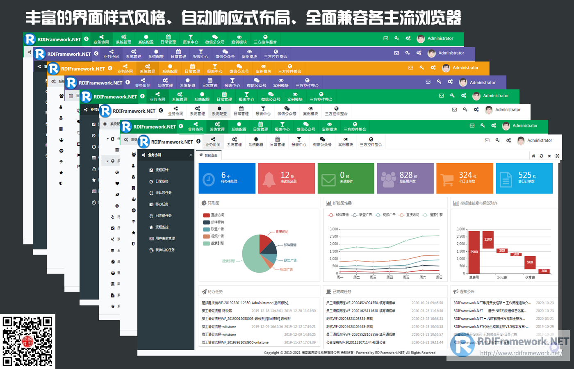
Task: Collapse the 业务协同 sidebar section chevron
Action: pyautogui.click(x=191, y=155)
